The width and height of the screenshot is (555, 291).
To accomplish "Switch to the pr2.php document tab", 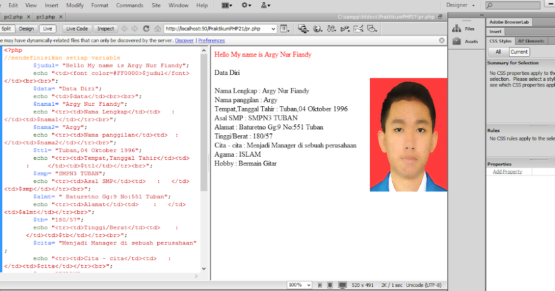I will pyautogui.click(x=13, y=17).
